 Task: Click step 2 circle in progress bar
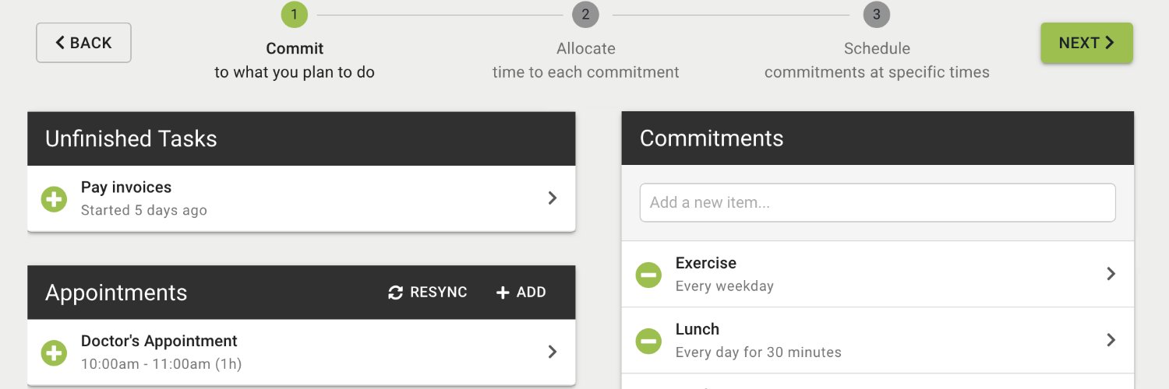[585, 14]
